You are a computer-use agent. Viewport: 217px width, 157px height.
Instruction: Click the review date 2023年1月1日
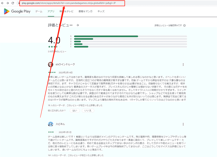(65, 132)
